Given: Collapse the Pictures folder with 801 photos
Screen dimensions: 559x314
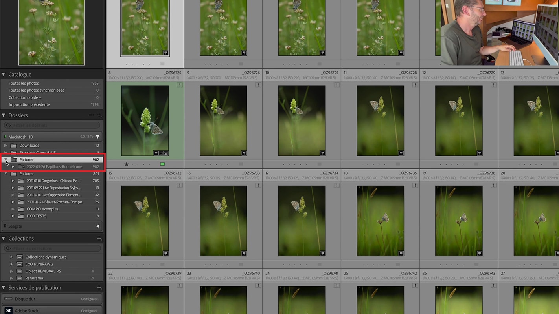Looking at the screenshot, I should coord(6,174).
